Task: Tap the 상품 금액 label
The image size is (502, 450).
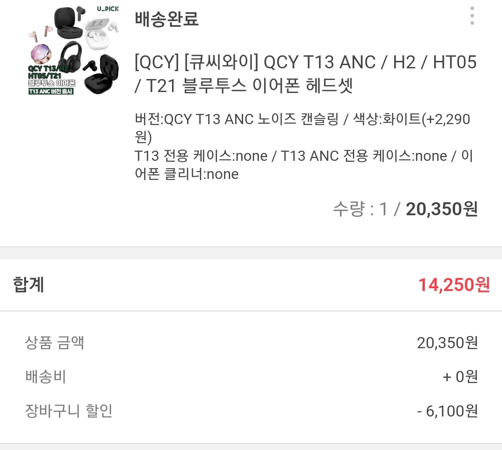Action: pos(54,343)
